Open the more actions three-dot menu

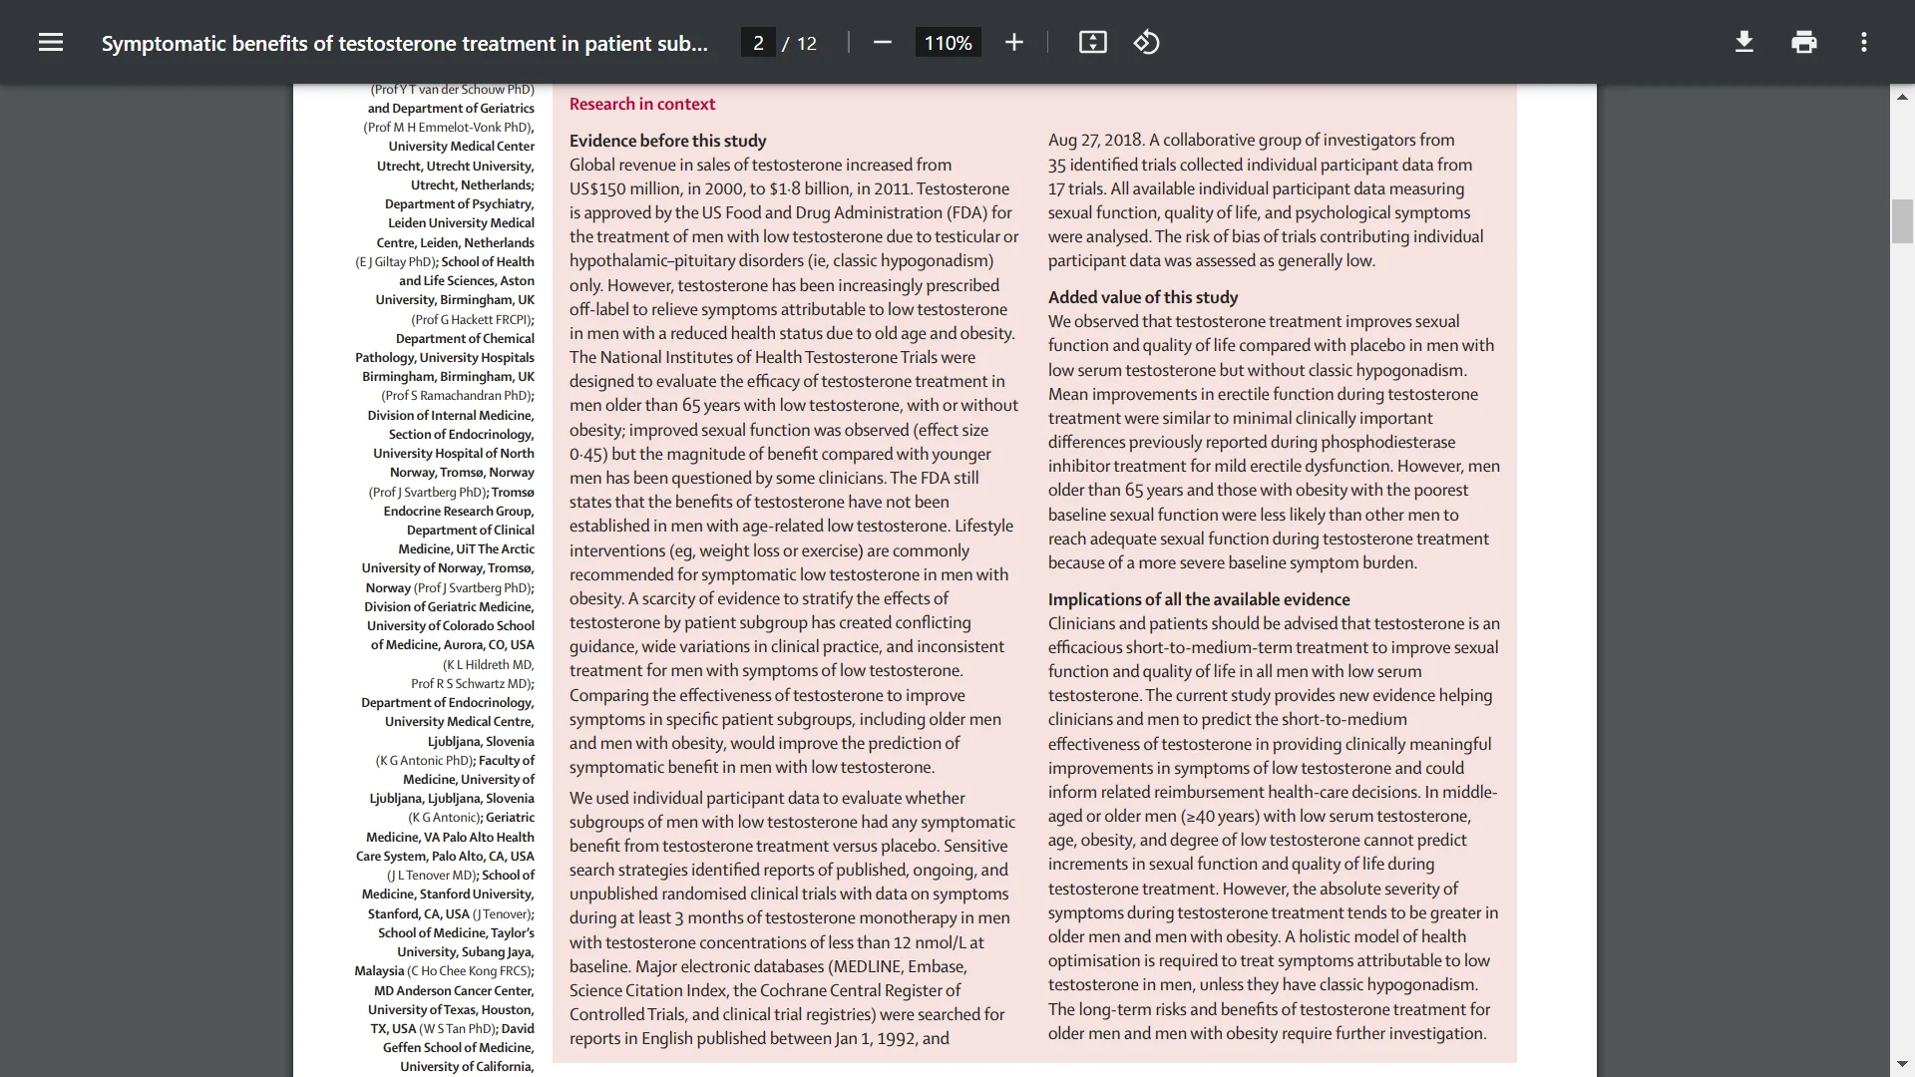click(1863, 42)
